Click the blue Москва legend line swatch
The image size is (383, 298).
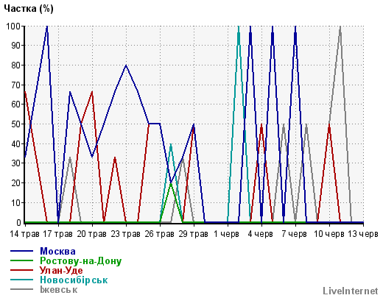point(21,251)
